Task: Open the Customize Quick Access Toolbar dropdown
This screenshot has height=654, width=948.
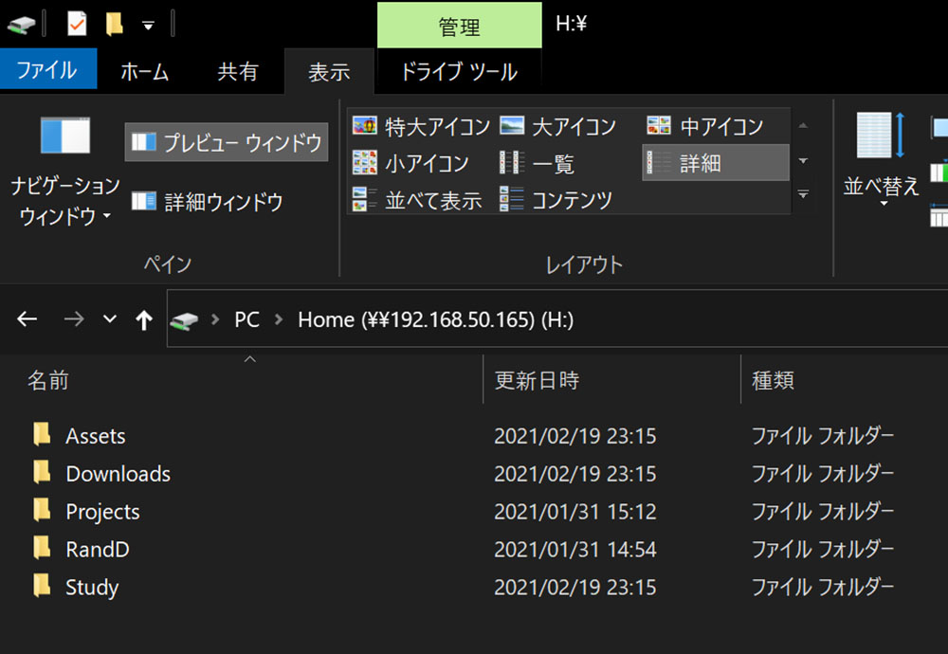Action: tap(148, 26)
